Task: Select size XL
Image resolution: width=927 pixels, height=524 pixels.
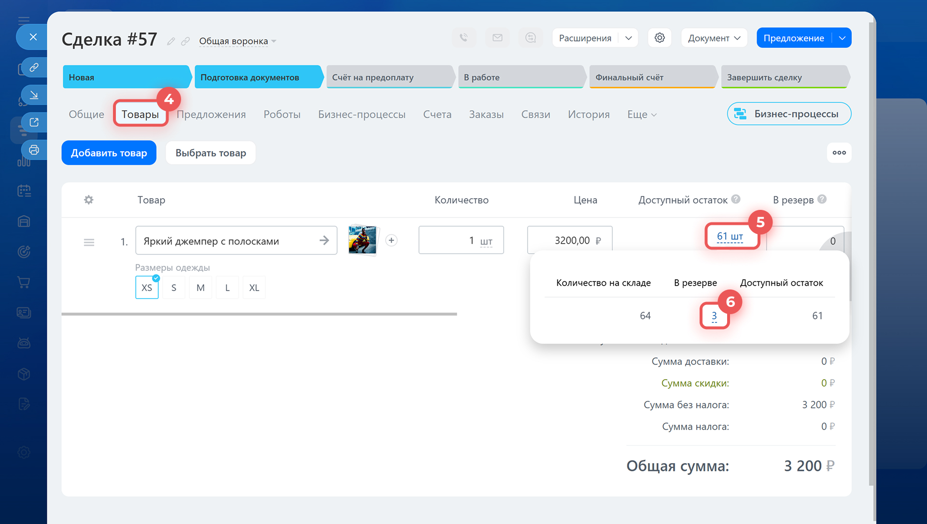Action: (254, 288)
